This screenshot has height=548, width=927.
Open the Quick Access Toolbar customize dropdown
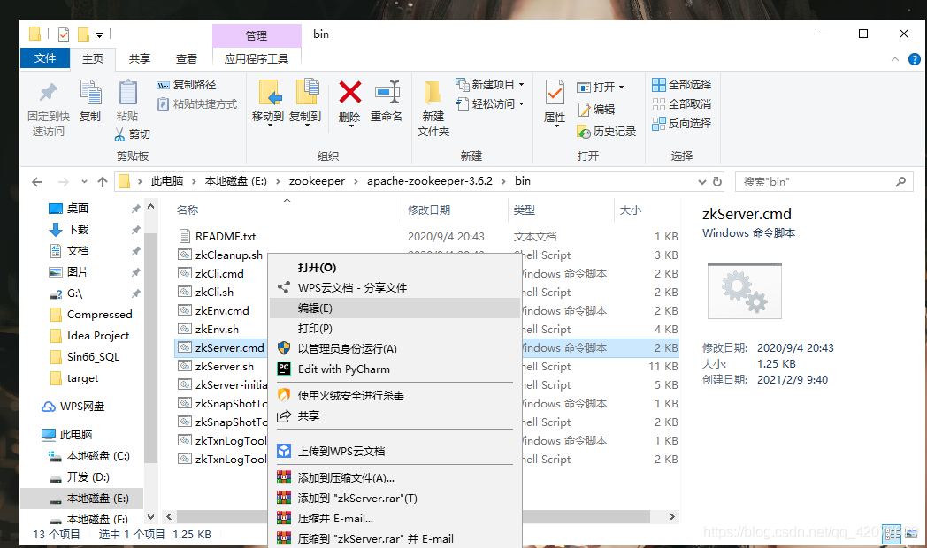99,35
